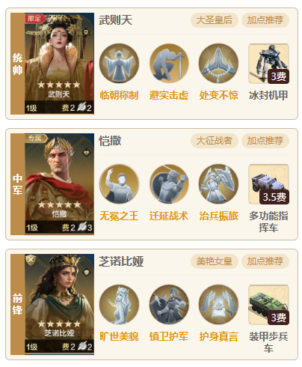Open the 美艳女皇 title tag
The image size is (302, 367).
click(215, 261)
